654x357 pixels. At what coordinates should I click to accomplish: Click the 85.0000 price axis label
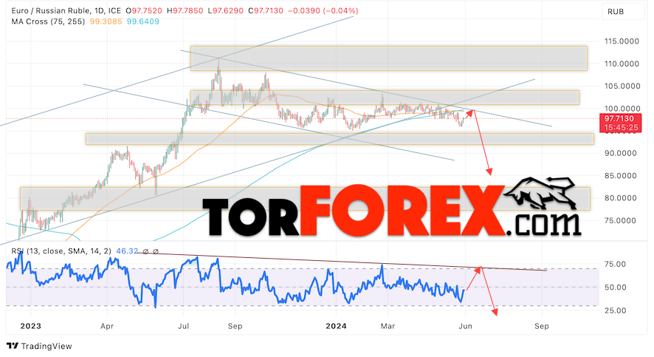(x=622, y=176)
